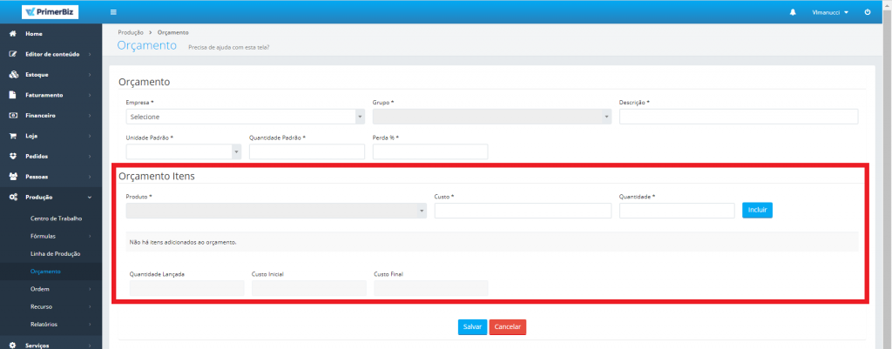Expand the Estoque menu chevron

(90, 75)
